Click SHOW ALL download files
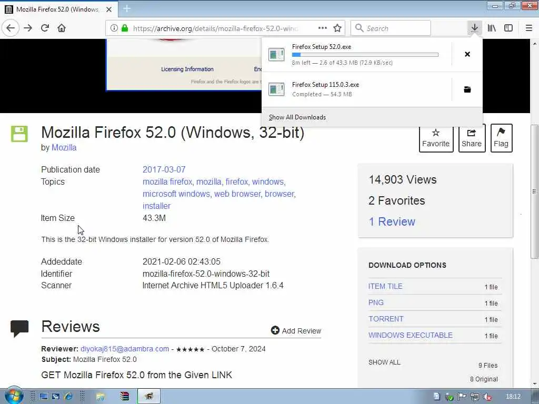Viewport: 539px width, 404px height. click(x=384, y=362)
